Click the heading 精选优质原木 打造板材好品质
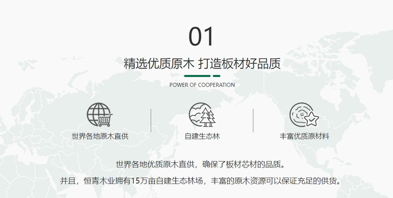Screen dimensions: 393x198 point(202,64)
